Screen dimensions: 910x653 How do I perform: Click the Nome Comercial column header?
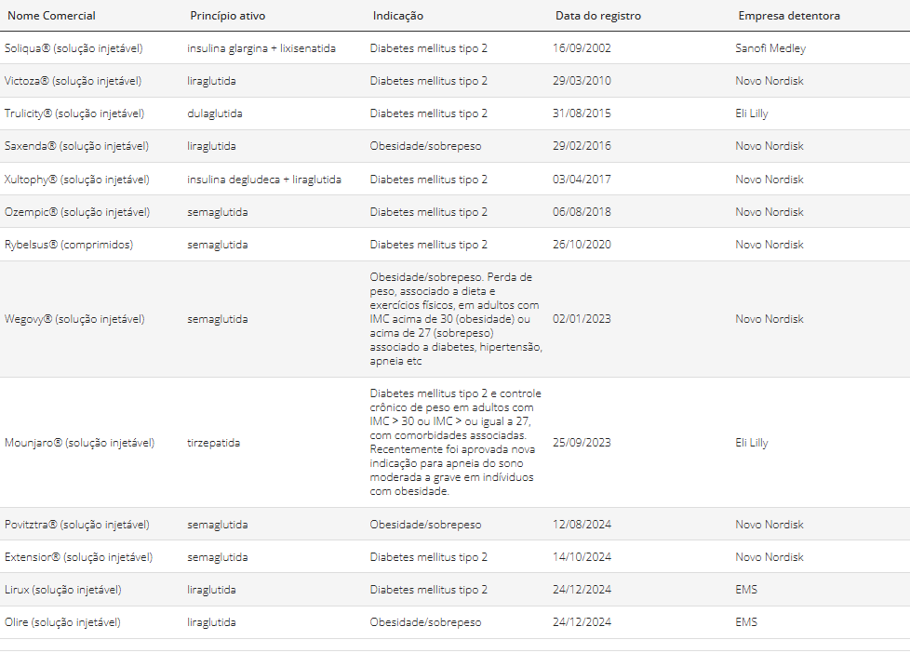51,16
